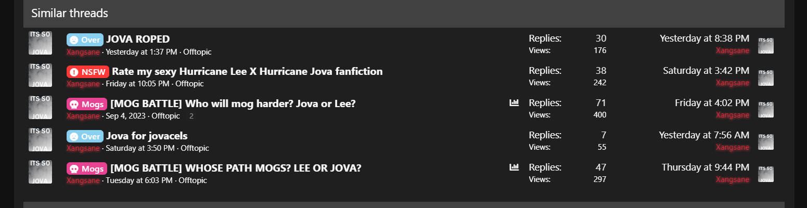The image size is (807, 208).
Task: Click poll icon on WHOSE PATH MOGS thread
Action: (514, 167)
